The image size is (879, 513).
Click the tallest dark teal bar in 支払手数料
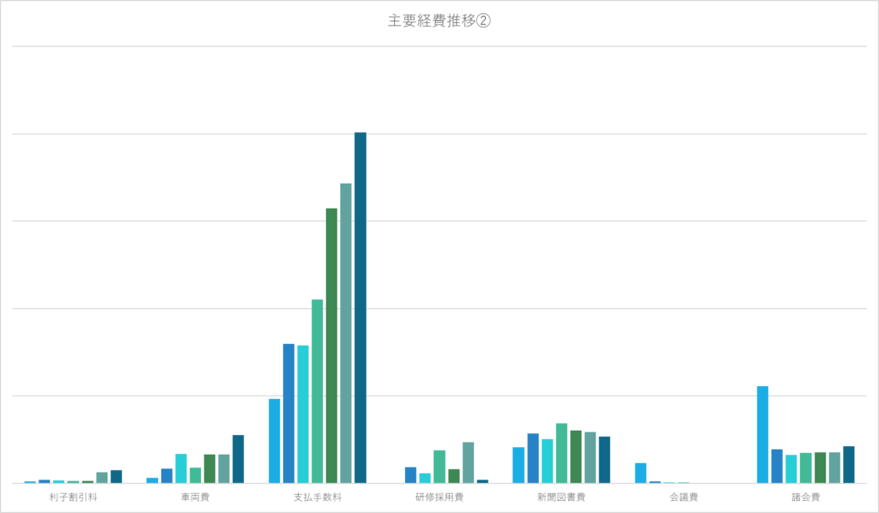coord(361,309)
